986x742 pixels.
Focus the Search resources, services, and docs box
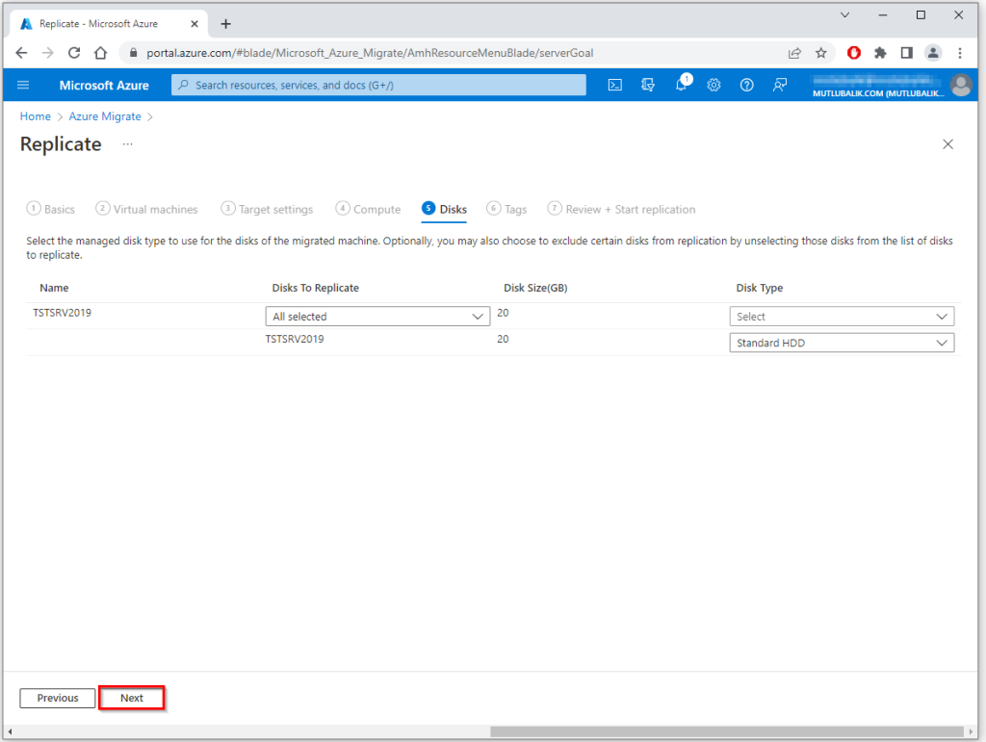pyautogui.click(x=378, y=85)
